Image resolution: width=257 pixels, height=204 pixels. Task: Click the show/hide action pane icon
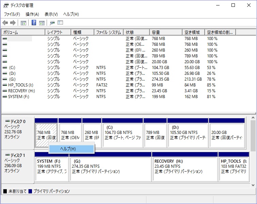coord(42,23)
